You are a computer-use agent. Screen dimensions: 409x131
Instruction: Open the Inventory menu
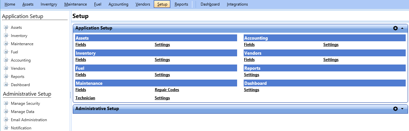[49, 4]
